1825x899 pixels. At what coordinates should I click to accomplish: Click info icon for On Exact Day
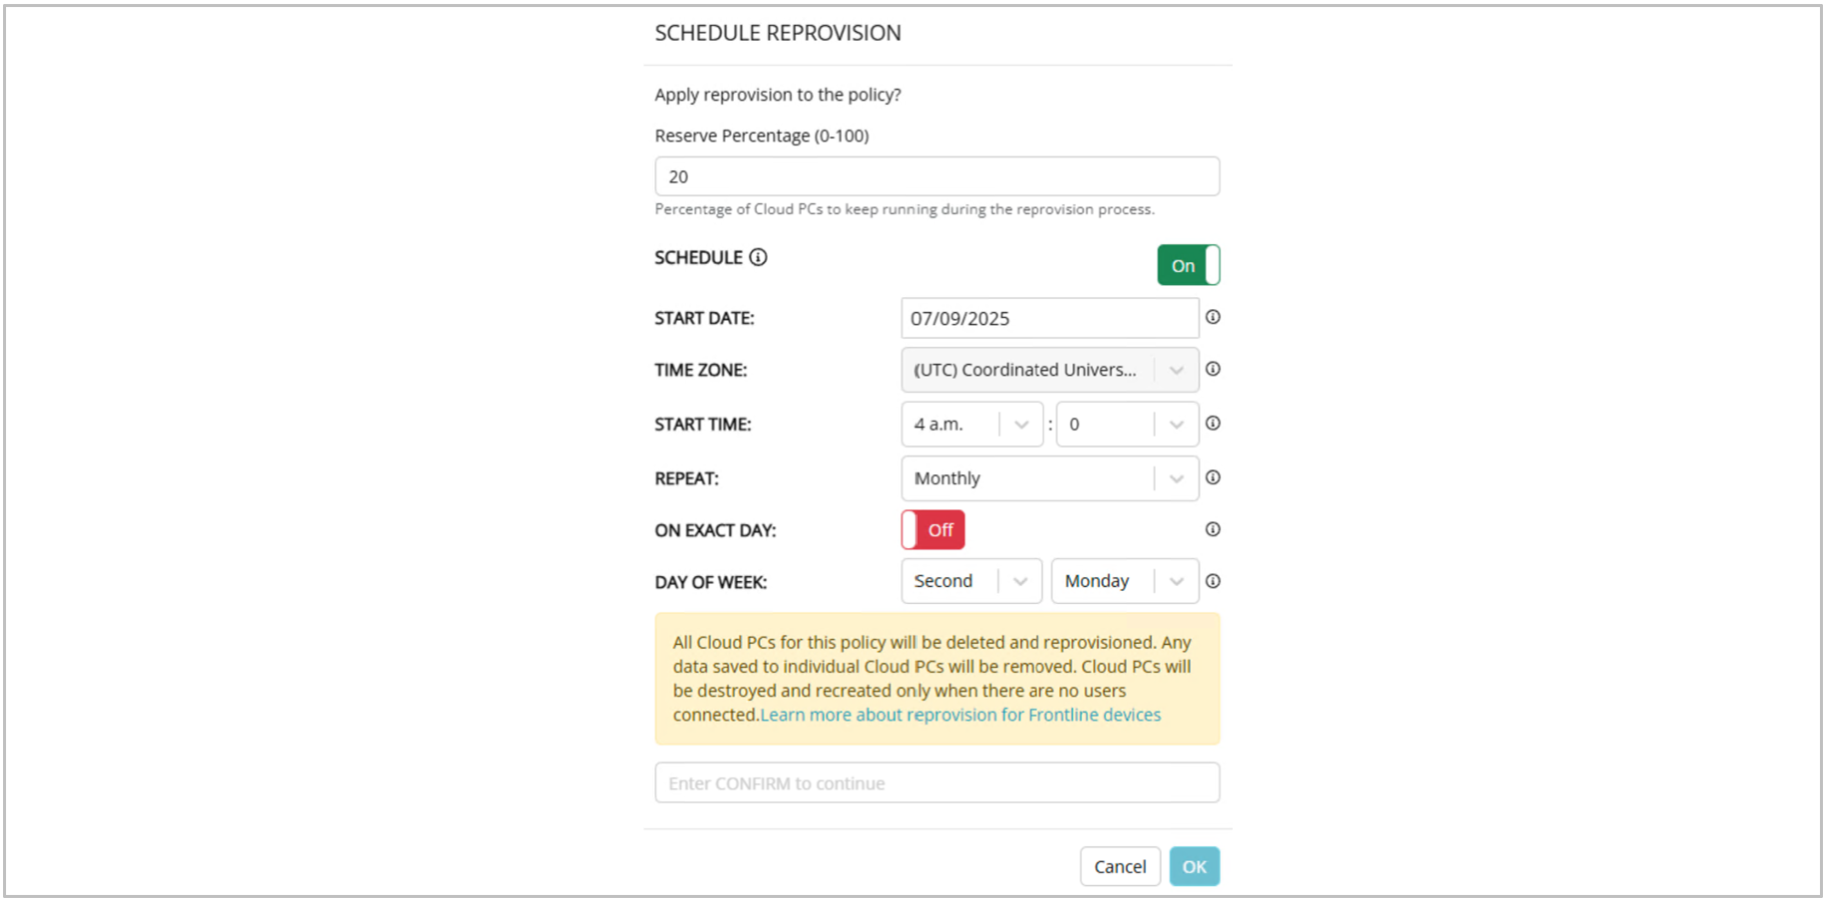1213,529
